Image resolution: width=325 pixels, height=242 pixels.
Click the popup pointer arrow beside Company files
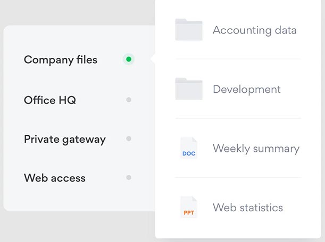tap(153, 59)
